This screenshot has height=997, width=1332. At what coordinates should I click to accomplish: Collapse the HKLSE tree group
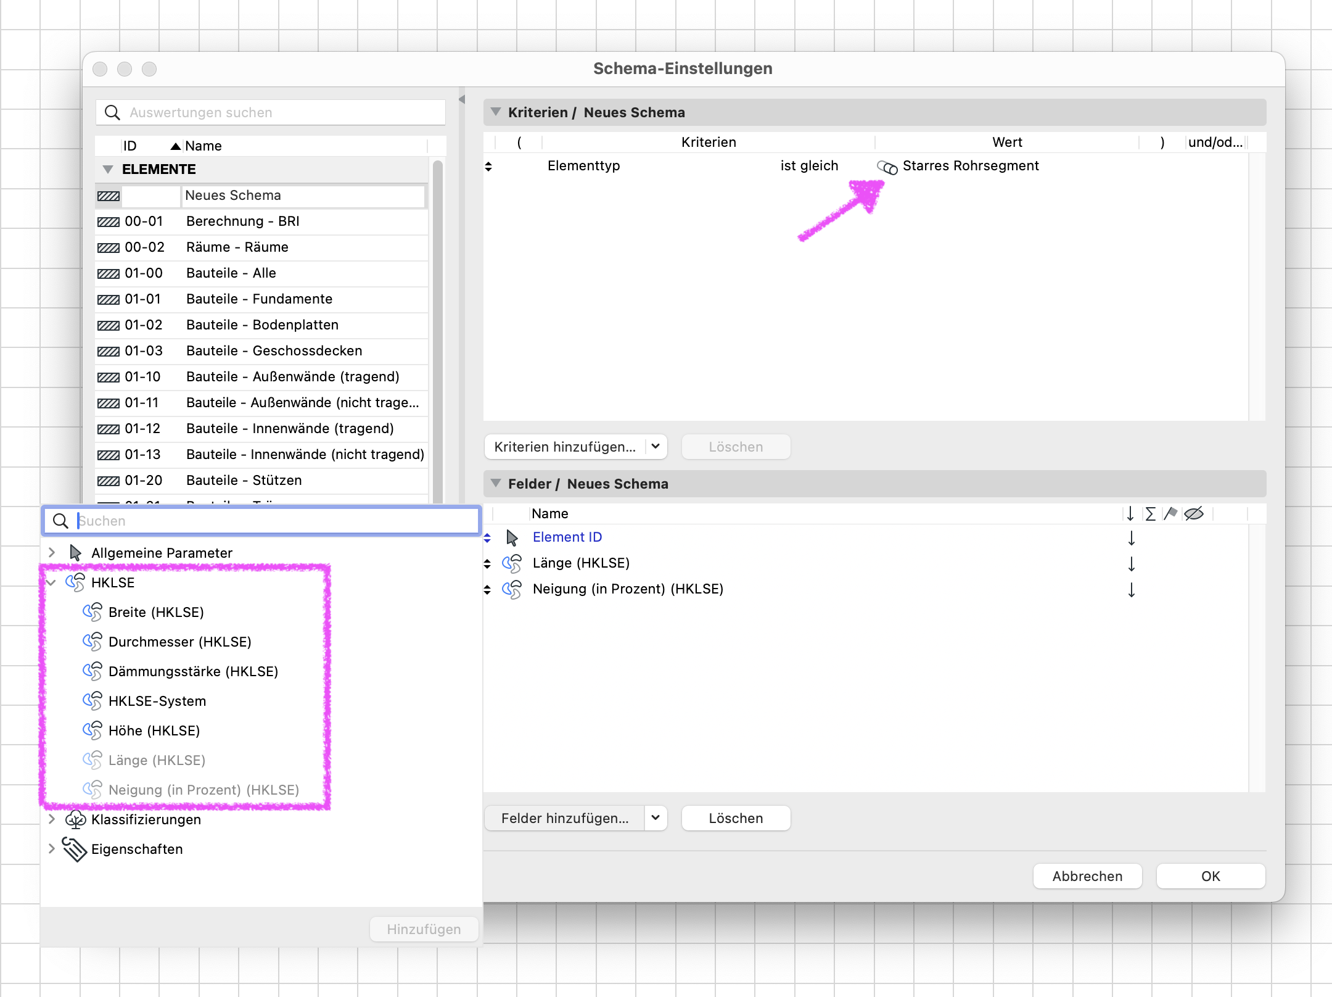(x=51, y=582)
